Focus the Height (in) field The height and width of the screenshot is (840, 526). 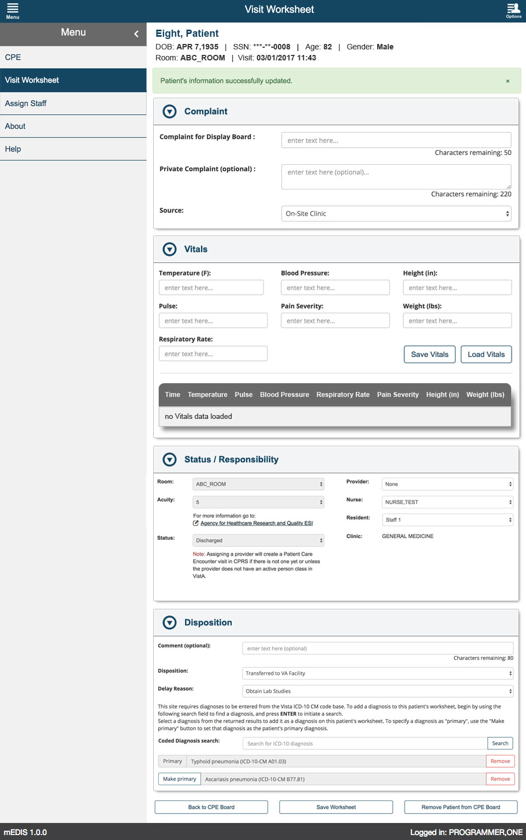[x=457, y=288]
